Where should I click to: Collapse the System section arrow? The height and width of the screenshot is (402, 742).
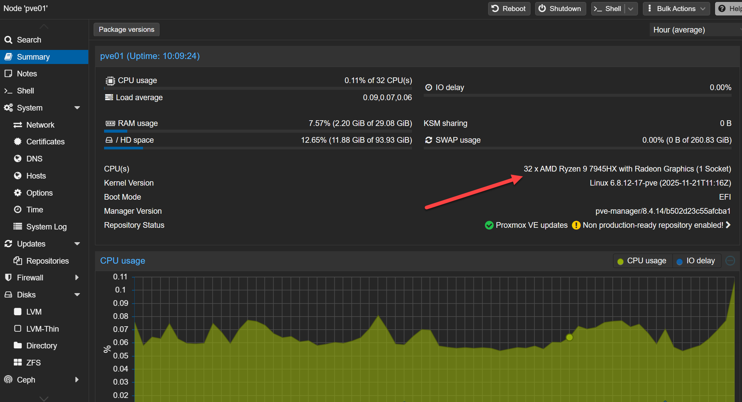tap(77, 108)
